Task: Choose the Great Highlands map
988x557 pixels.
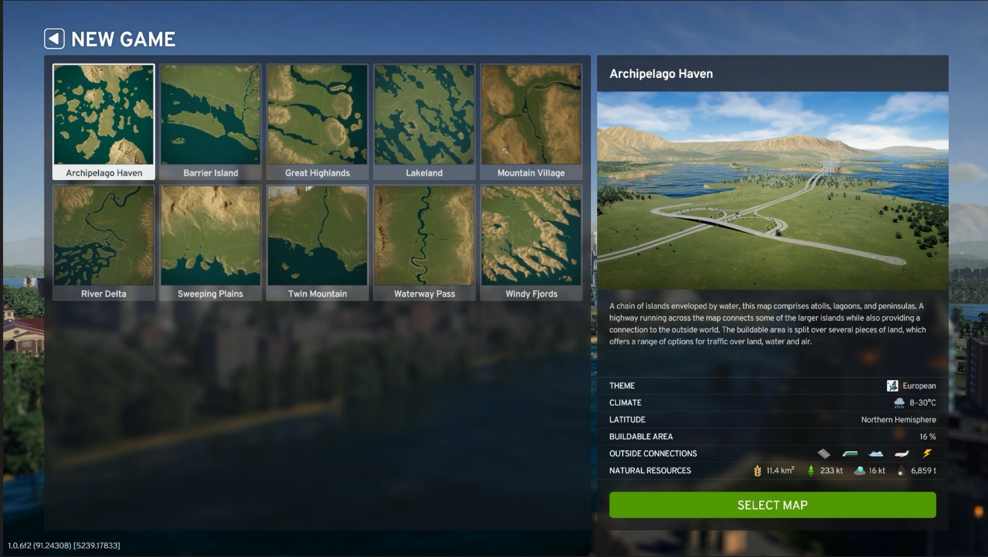Action: click(317, 122)
